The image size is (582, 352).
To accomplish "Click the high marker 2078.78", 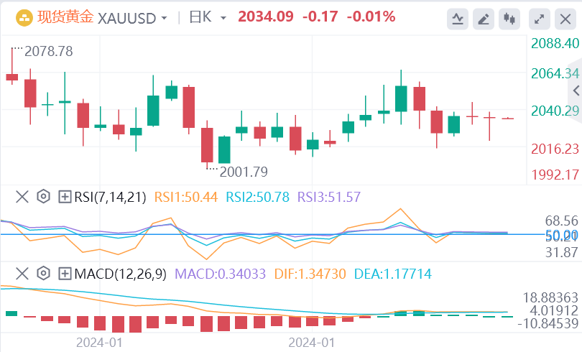I will [49, 51].
